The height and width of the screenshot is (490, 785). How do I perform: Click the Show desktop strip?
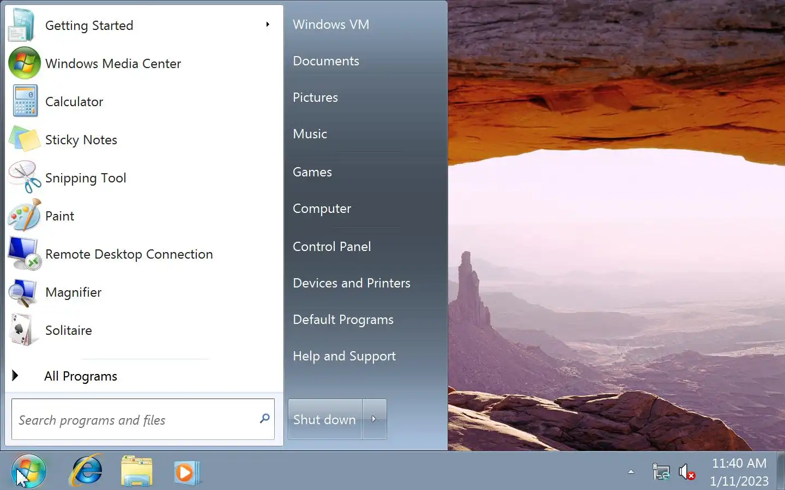point(781,471)
